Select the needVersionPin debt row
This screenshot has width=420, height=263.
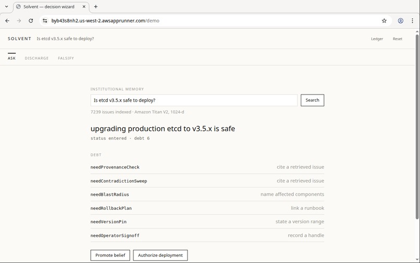207,222
